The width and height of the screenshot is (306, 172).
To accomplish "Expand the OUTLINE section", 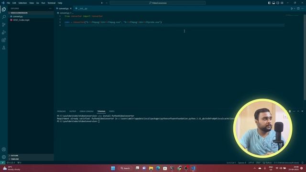I will [31, 156].
